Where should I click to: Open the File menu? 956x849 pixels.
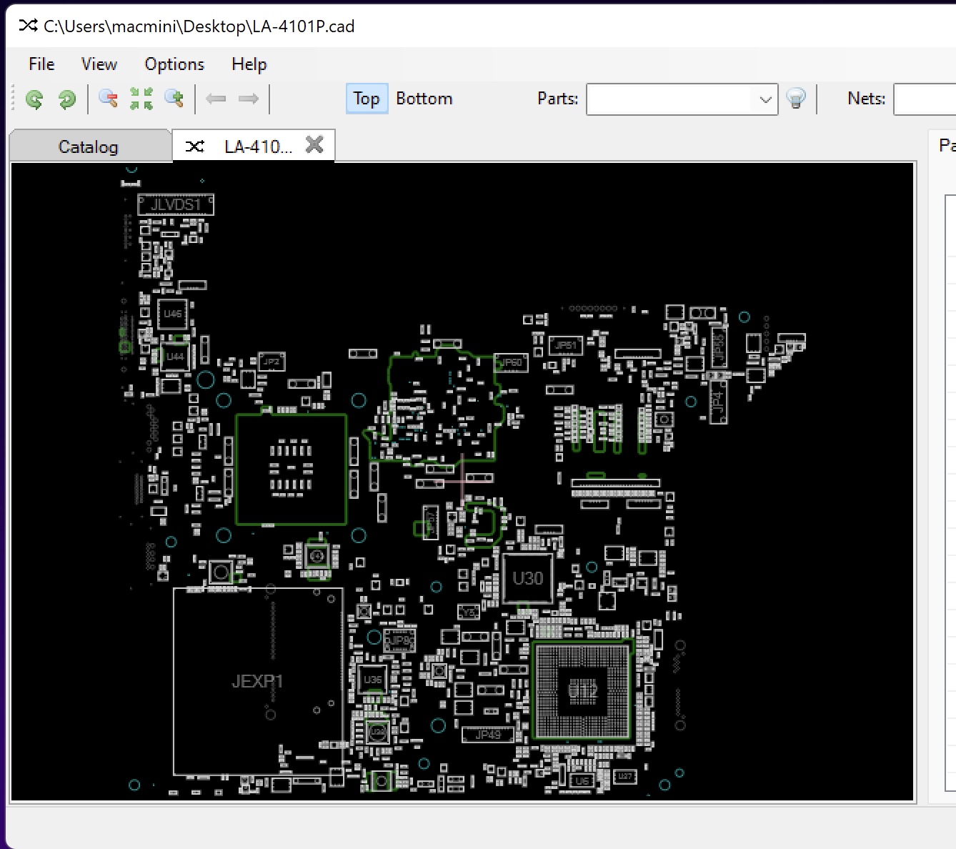pyautogui.click(x=41, y=64)
